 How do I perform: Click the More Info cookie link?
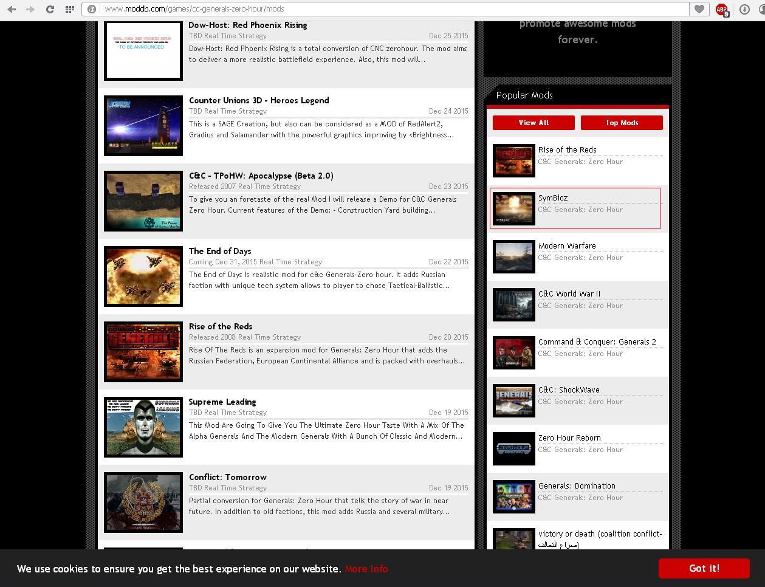coord(366,569)
